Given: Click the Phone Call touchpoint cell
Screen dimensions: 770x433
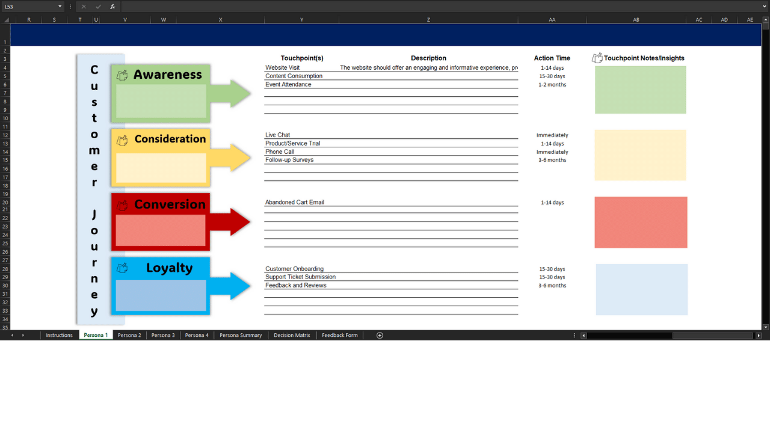Looking at the screenshot, I should click(x=301, y=152).
